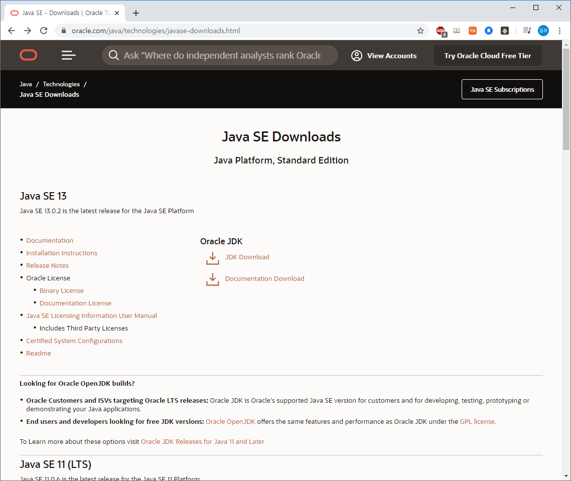
Task: Click the search magnifier icon
Action: [113, 55]
